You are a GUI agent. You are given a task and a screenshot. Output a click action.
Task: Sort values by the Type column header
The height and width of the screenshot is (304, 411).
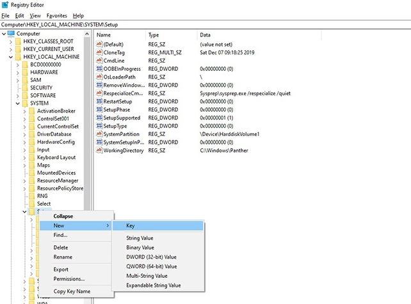pos(171,35)
